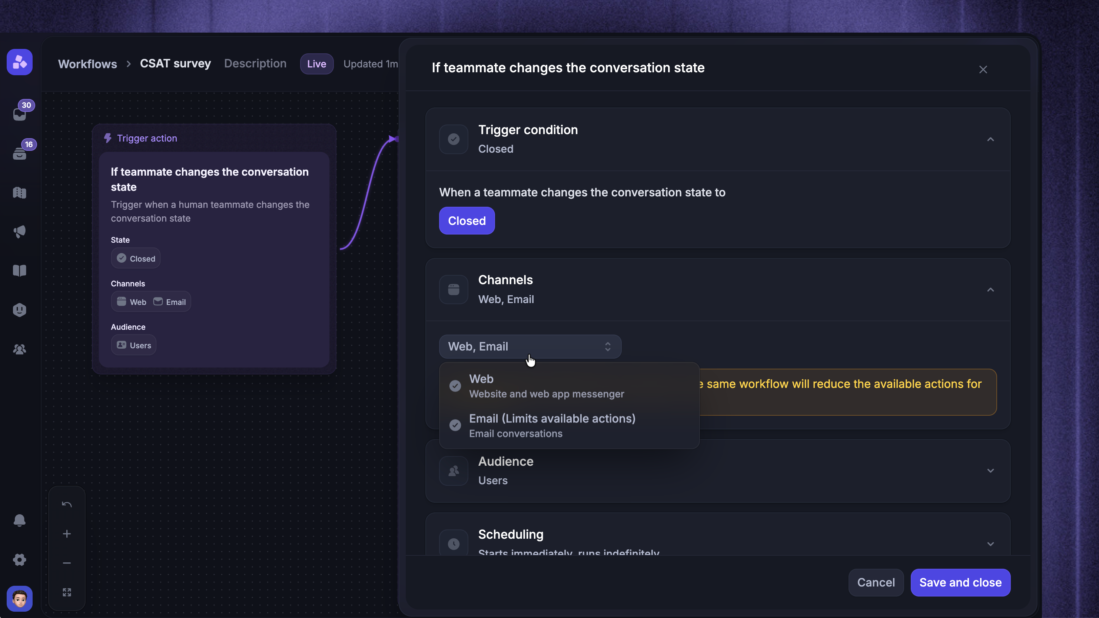
Task: Expand the Audience section
Action: coord(991,471)
